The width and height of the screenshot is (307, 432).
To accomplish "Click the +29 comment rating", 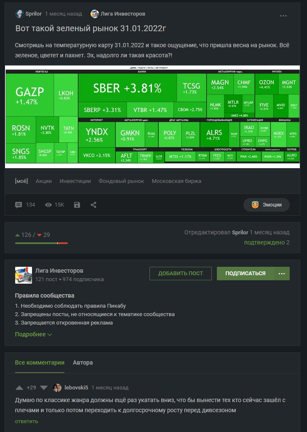I will click(x=32, y=388).
